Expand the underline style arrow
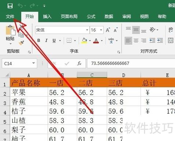Screen dimensions: 175x141 [x=60, y=41]
